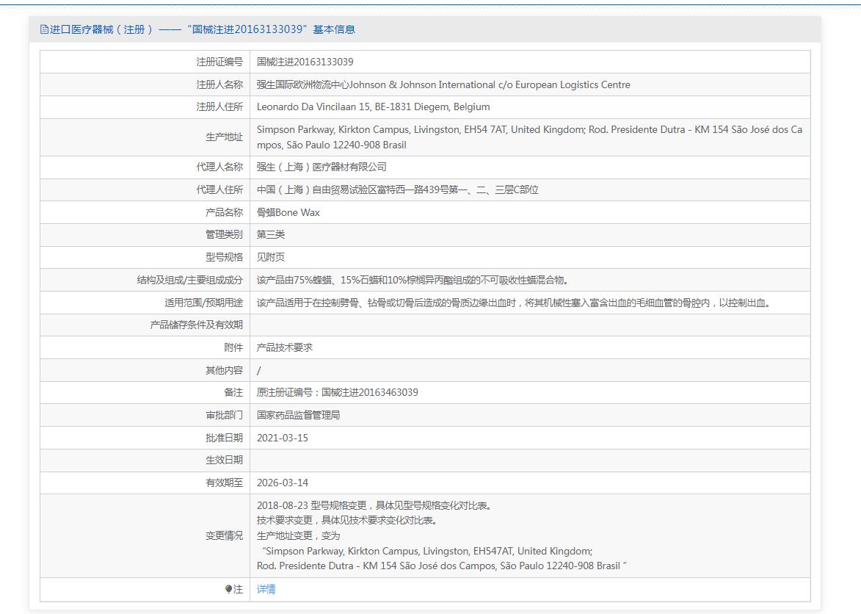Click the 备注 label
Screen dimensions: 861x614
coord(233,393)
